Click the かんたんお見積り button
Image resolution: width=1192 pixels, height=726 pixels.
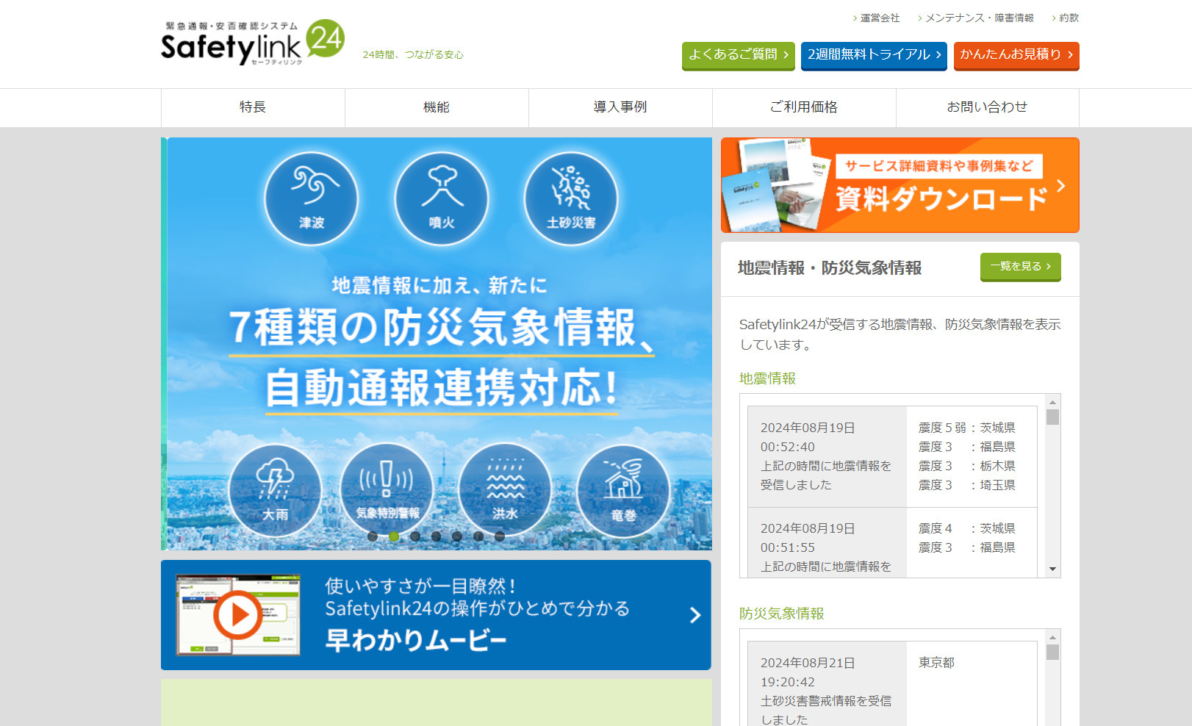1016,55
